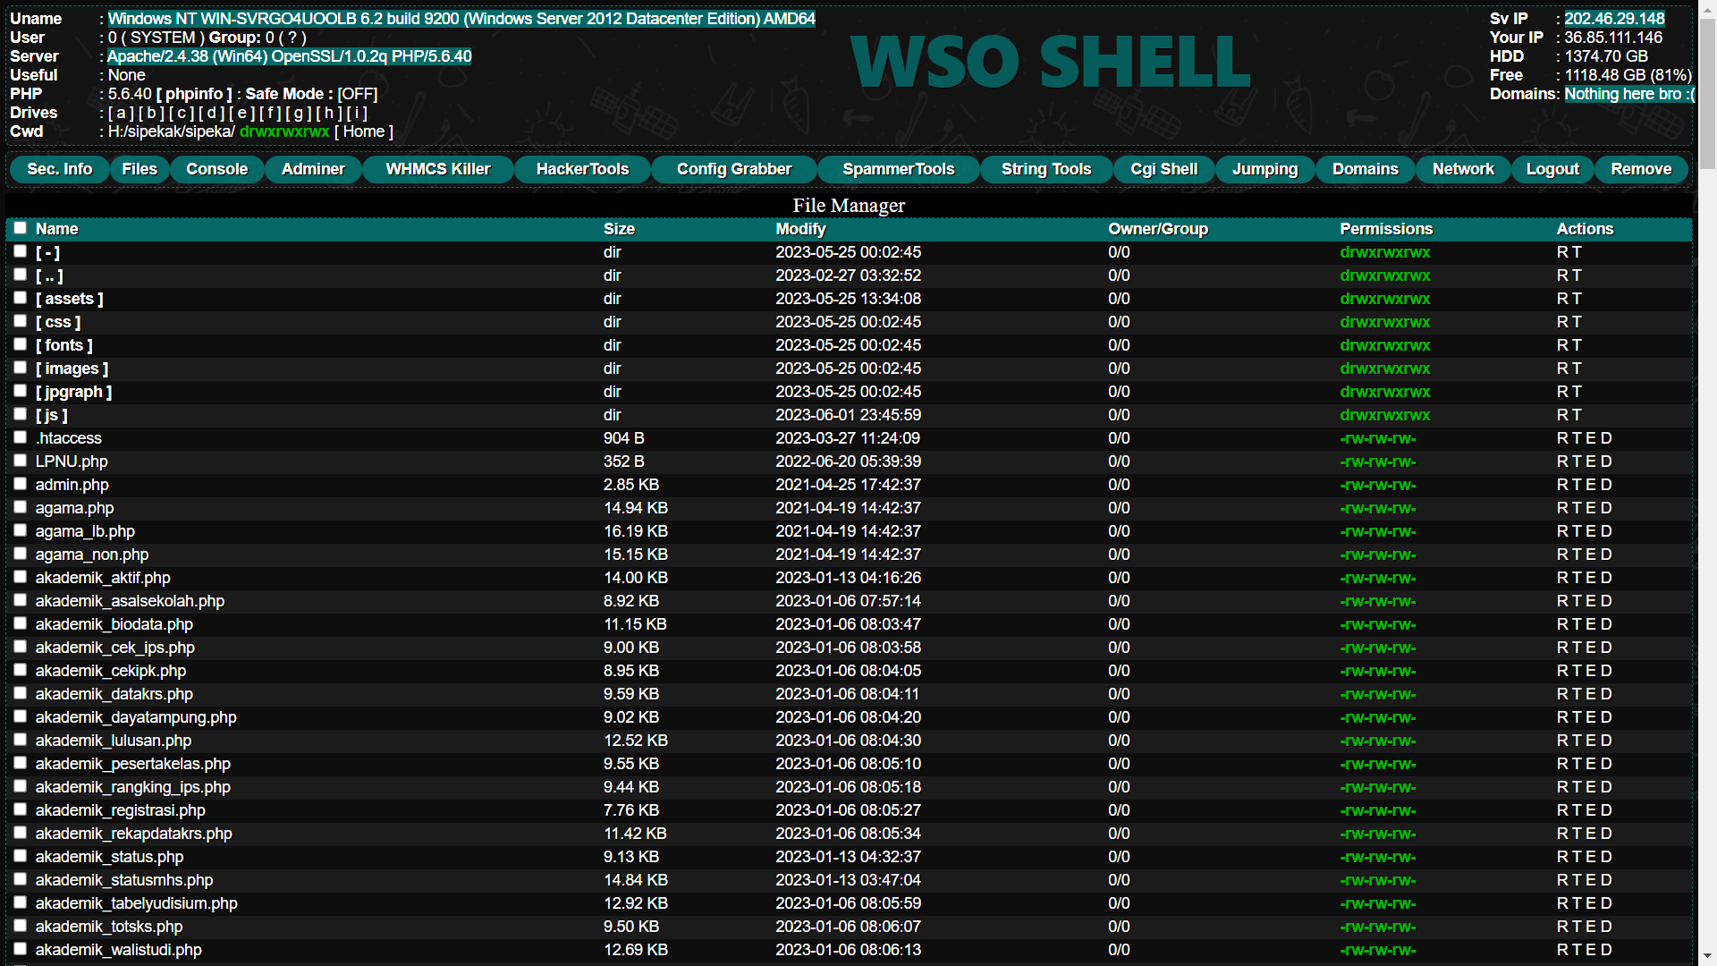The image size is (1717, 966).
Task: Check the box for agama.php
Action: (x=20, y=507)
